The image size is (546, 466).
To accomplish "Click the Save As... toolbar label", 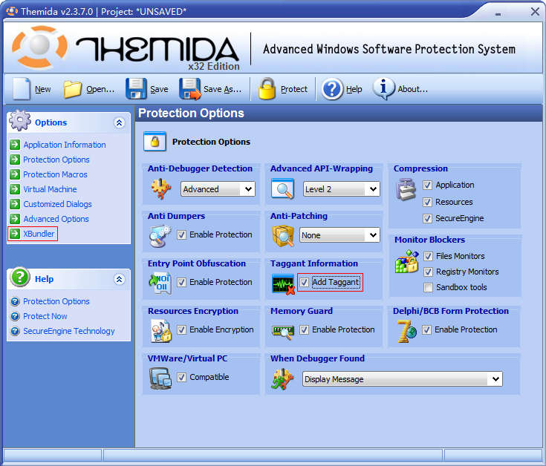I will pos(223,89).
